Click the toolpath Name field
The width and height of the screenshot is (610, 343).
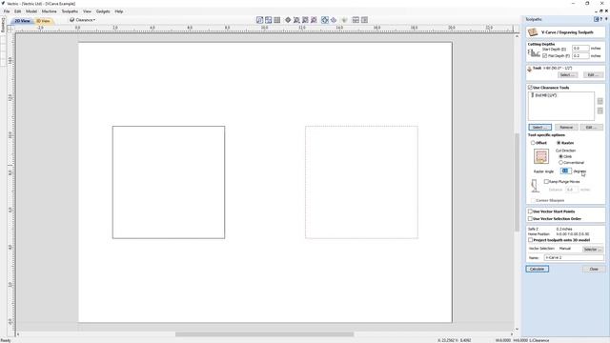coord(574,257)
